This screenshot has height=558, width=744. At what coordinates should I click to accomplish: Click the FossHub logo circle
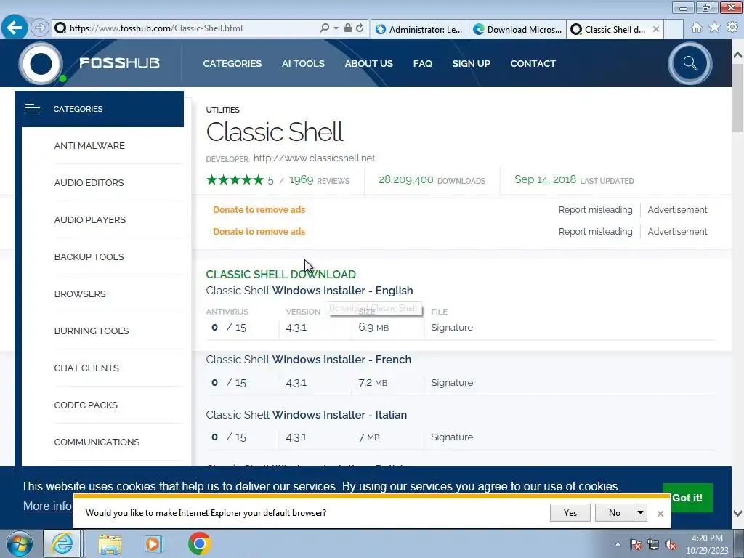[41, 64]
